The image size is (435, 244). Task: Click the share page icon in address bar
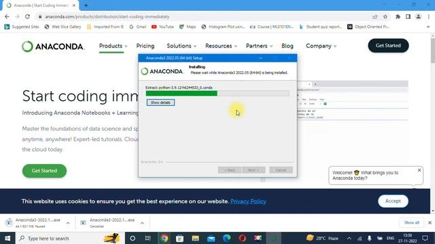(375, 16)
